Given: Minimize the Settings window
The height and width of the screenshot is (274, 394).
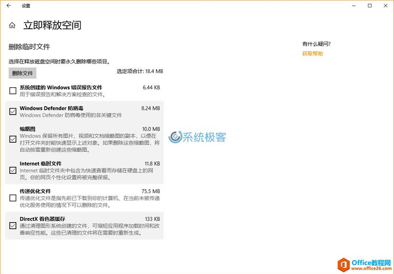Looking at the screenshot, I should pos(354,5).
